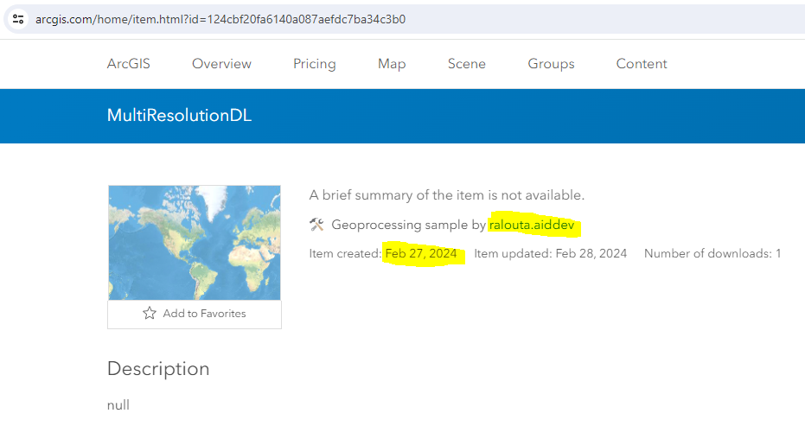
Task: Click the Feb 27, 2024 created date
Action: coord(421,254)
